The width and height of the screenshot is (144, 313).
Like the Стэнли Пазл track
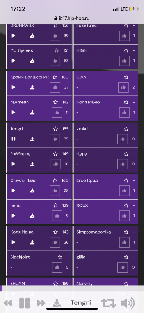point(55,191)
